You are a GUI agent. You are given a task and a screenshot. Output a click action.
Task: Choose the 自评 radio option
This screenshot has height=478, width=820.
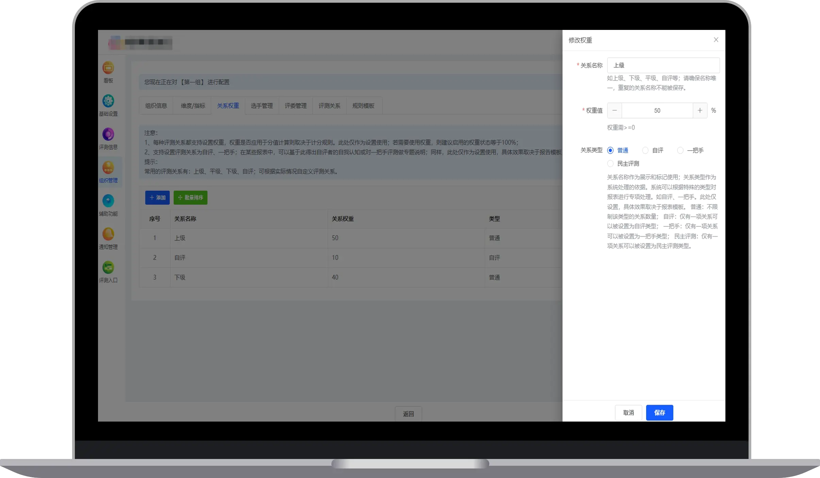point(645,150)
